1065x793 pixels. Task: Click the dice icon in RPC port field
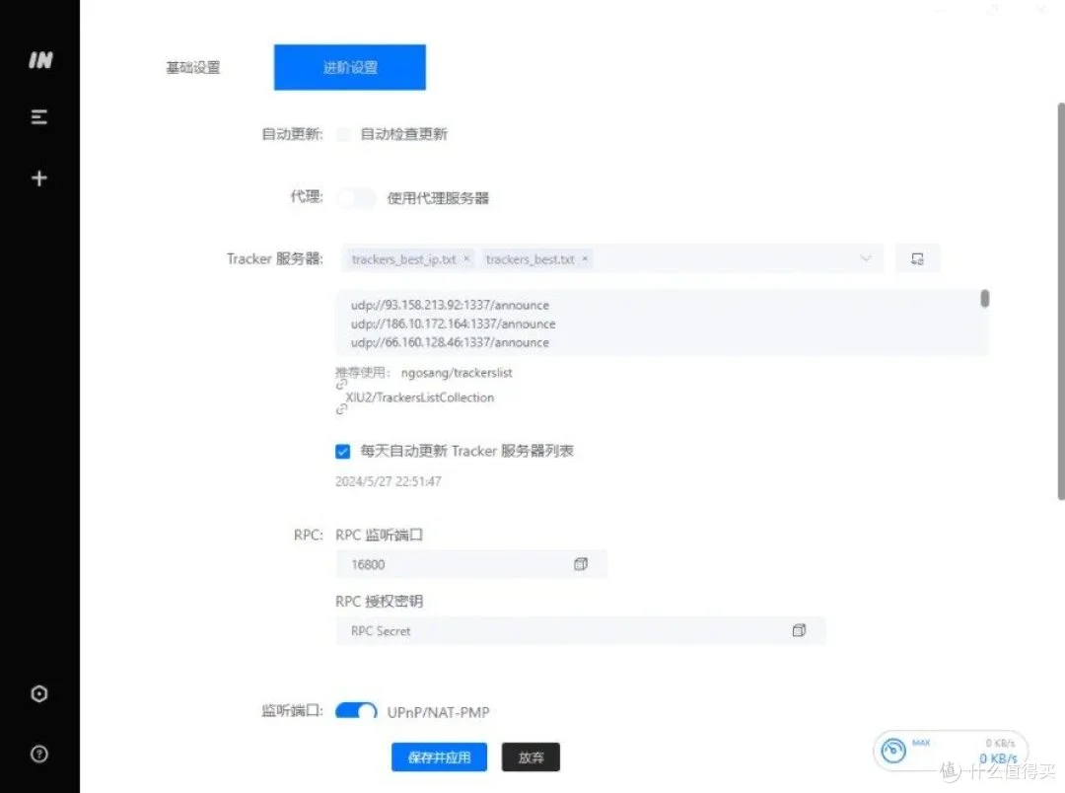pyautogui.click(x=580, y=564)
